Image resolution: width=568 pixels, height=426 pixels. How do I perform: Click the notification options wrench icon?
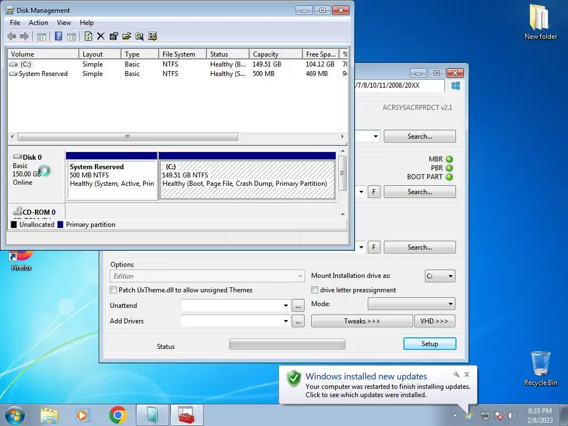click(457, 374)
